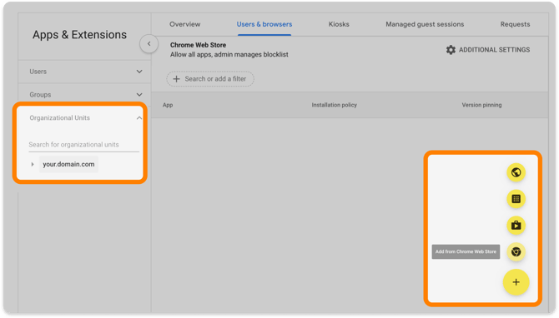The width and height of the screenshot is (559, 318).
Task: Click the Apps & Extensions title
Action: [x=79, y=35]
